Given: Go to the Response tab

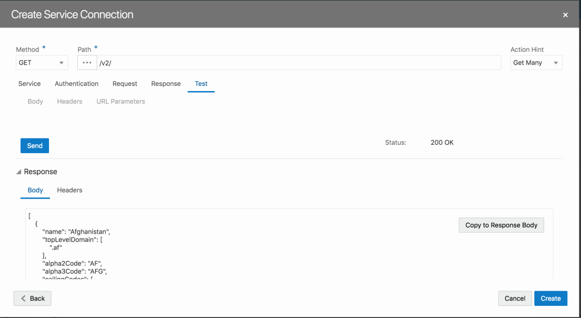Looking at the screenshot, I should [166, 84].
